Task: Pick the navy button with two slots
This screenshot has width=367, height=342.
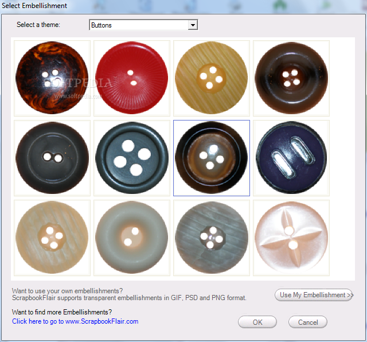Action: [291, 158]
